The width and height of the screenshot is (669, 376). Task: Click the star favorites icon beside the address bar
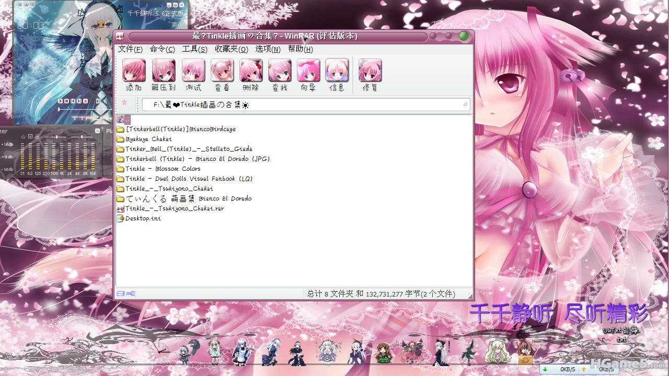124,103
